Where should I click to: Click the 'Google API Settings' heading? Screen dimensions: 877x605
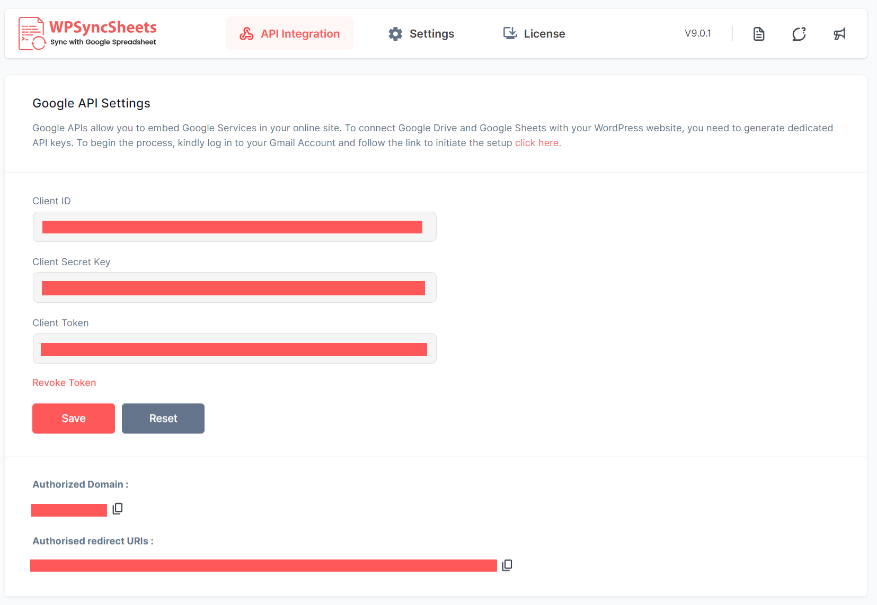pos(91,103)
